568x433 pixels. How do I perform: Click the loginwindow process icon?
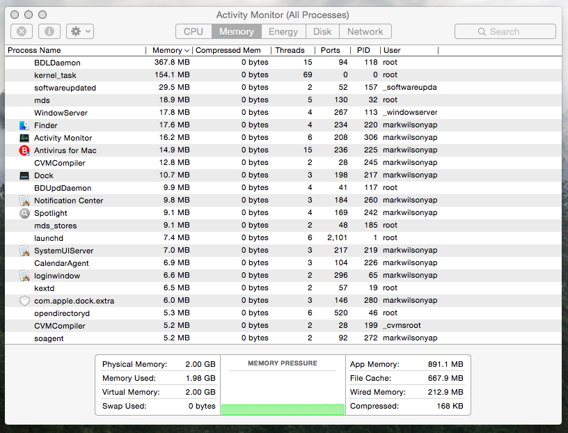24,276
